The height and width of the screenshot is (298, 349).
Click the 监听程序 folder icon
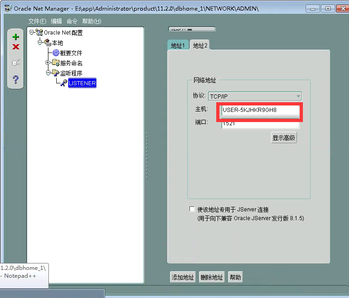[x=56, y=73]
